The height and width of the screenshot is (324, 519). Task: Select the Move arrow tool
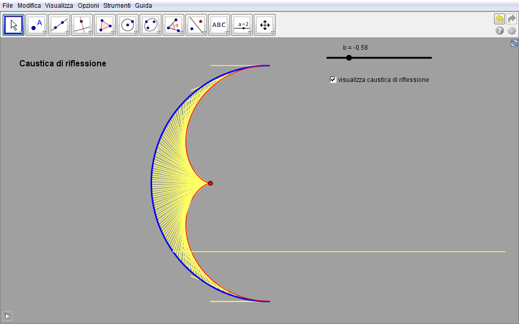click(13, 25)
